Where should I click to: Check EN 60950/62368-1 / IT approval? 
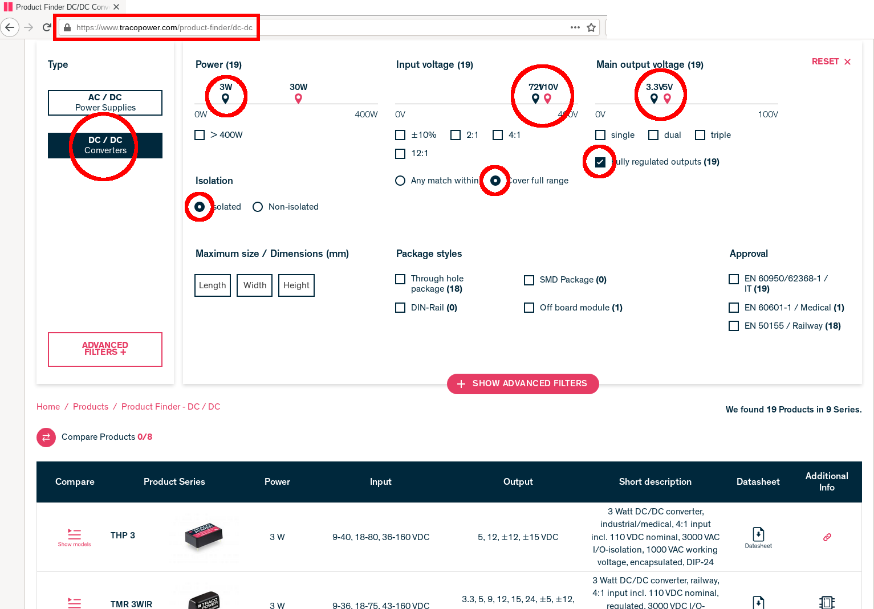tap(734, 279)
